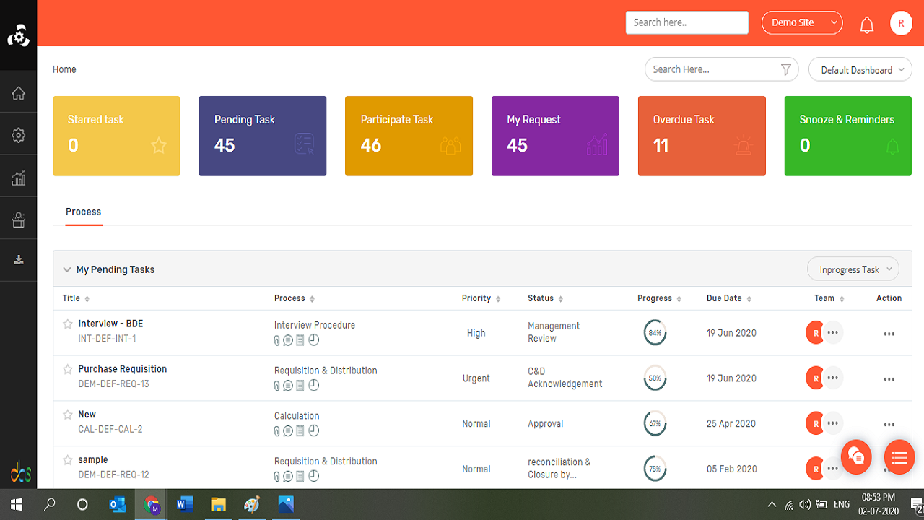The image size is (924, 520).
Task: Open comments icon under Purchase Requisition process
Action: [x=289, y=385]
